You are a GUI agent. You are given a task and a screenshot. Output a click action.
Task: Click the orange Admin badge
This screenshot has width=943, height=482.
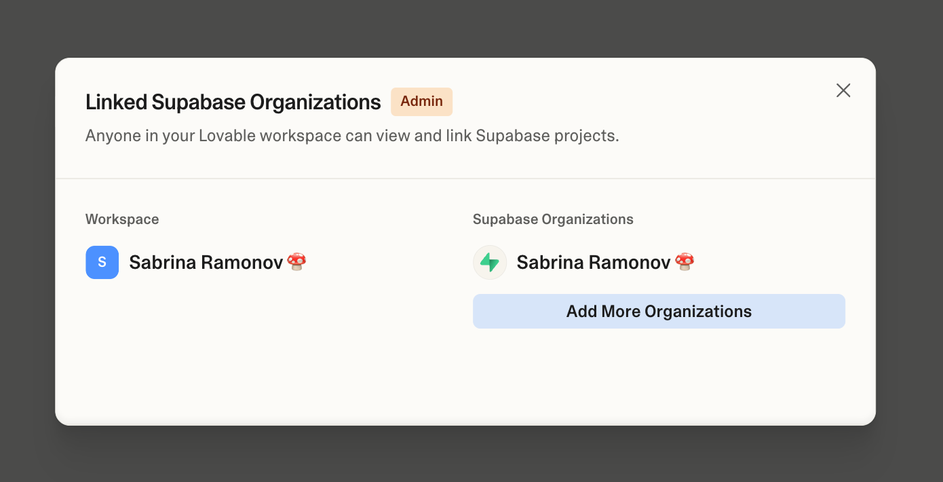click(x=421, y=102)
